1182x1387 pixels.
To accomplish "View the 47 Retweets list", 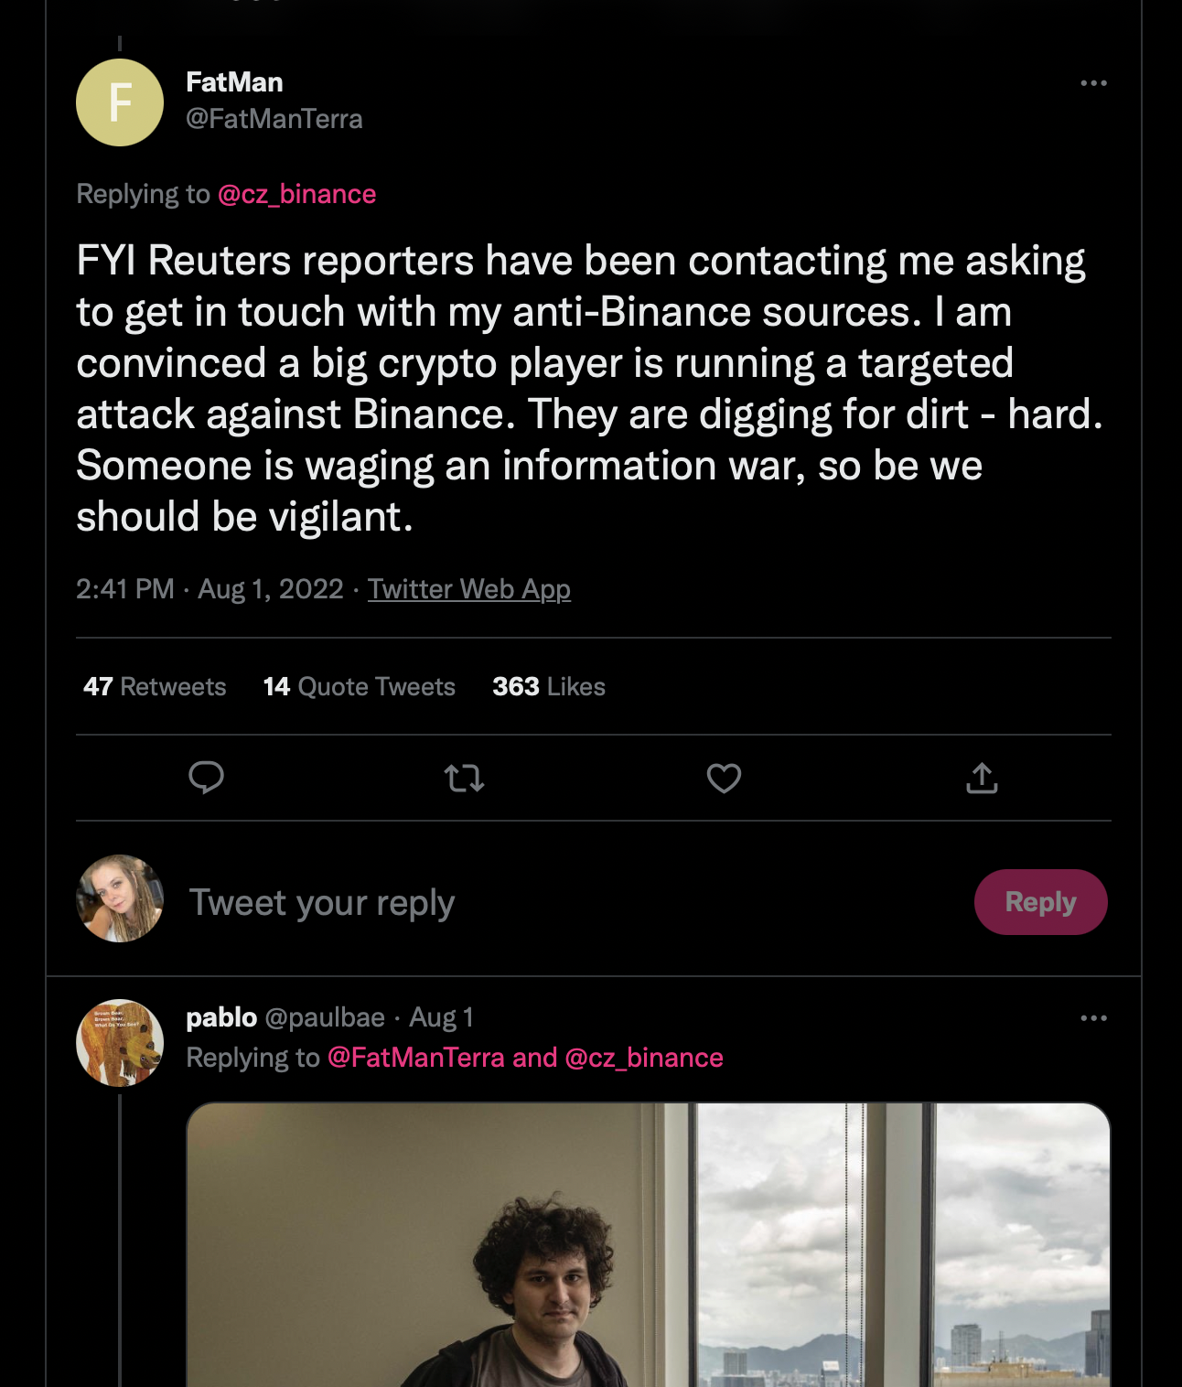I will pyautogui.click(x=155, y=687).
